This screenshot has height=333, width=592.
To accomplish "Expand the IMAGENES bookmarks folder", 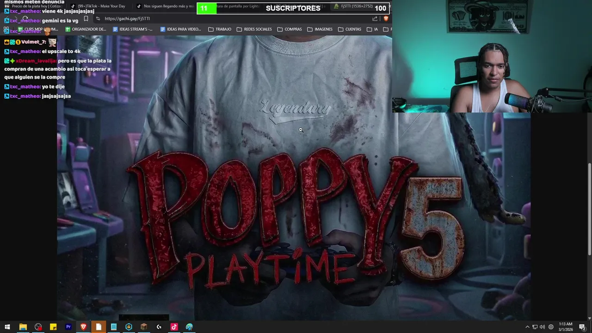I will [x=320, y=29].
